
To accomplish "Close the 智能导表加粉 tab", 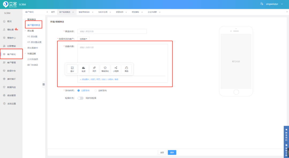I will [93, 12].
